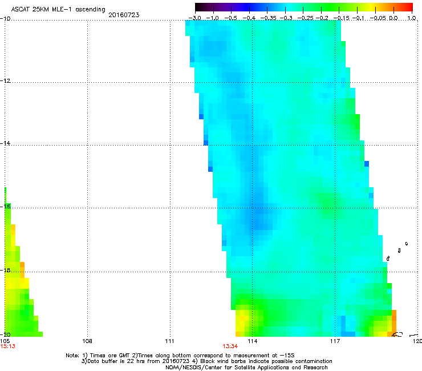
Task: Click the 1.0 color bar label at right end
Action: tap(412, 18)
